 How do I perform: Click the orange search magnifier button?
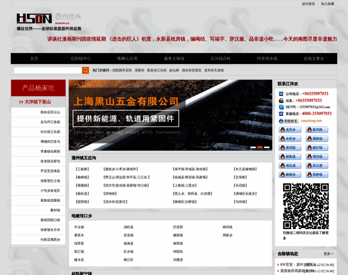(x=86, y=71)
